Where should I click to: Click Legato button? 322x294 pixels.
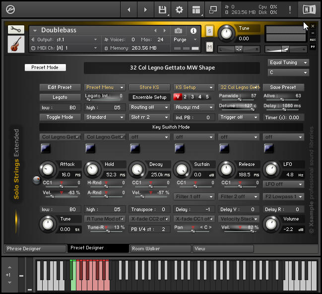point(60,97)
